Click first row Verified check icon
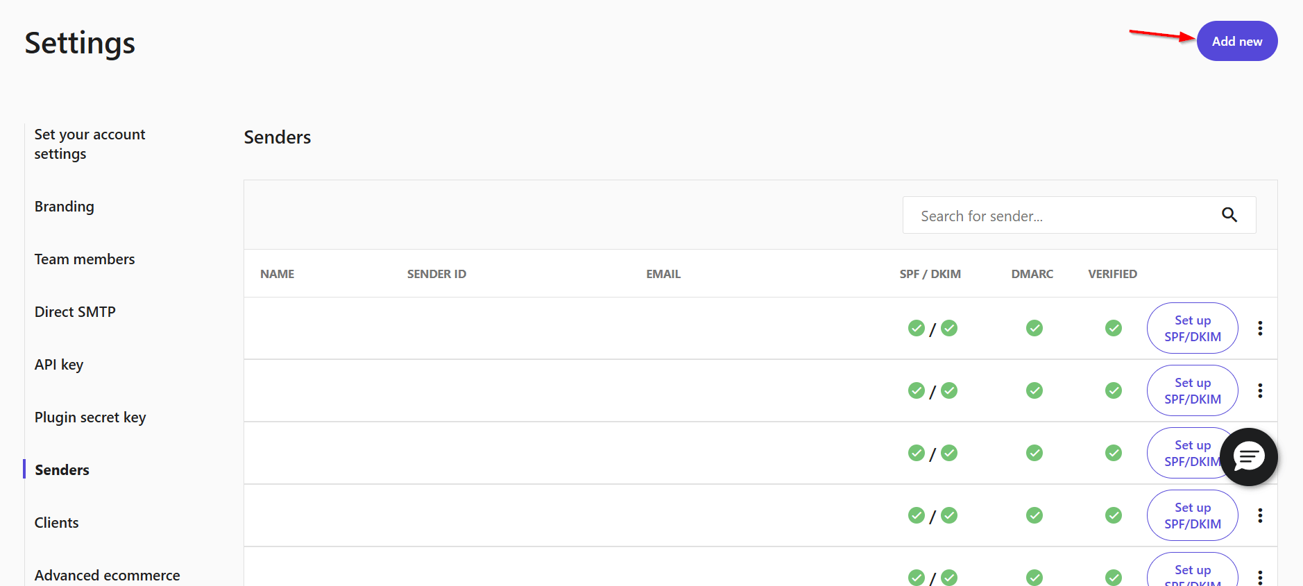 [1114, 328]
